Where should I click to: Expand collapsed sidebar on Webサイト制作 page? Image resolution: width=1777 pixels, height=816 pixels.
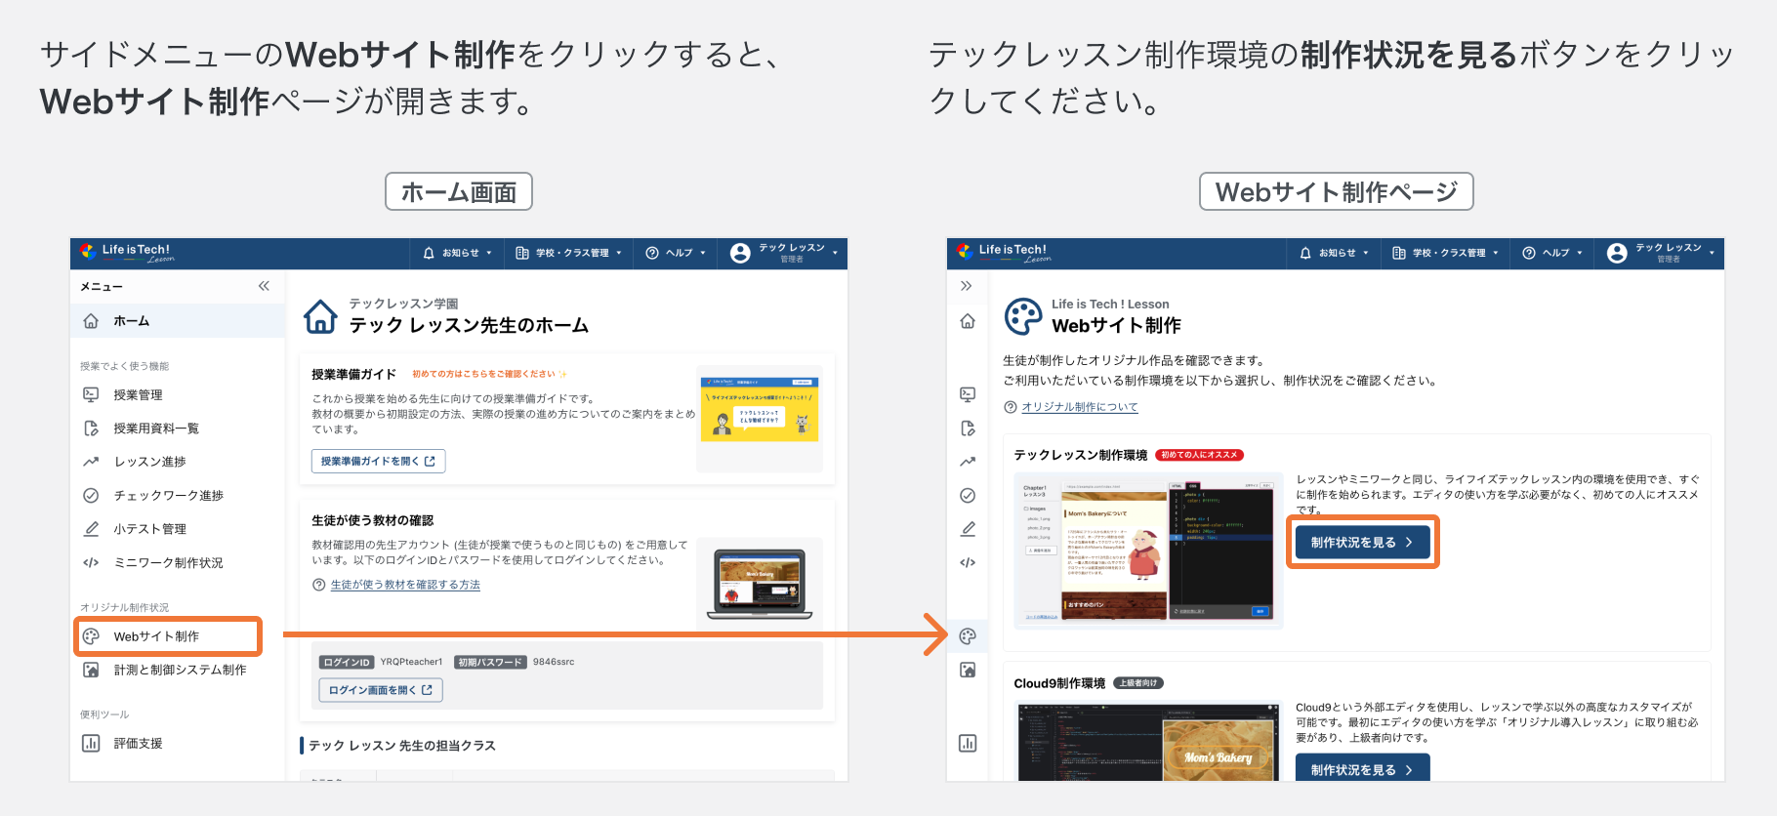(x=967, y=286)
